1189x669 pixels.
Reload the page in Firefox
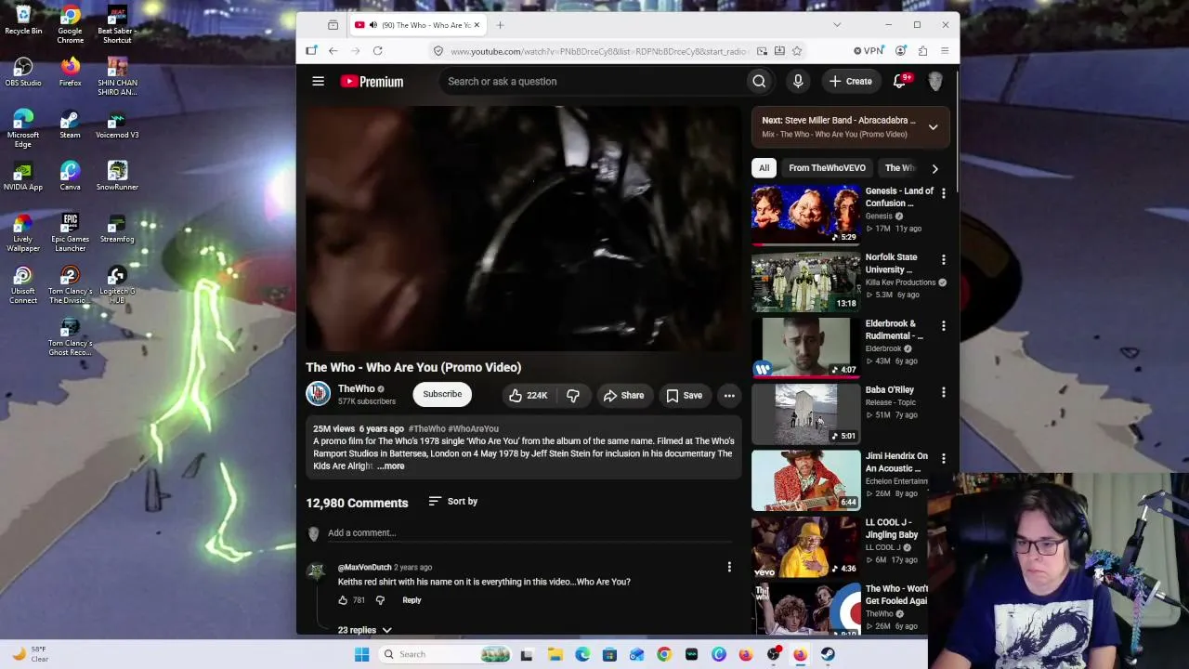378,51
